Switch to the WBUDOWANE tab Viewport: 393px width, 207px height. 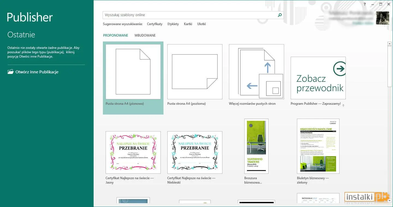(x=145, y=35)
